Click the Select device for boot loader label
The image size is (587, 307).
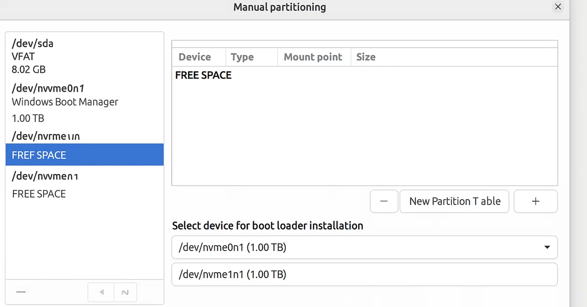click(268, 226)
